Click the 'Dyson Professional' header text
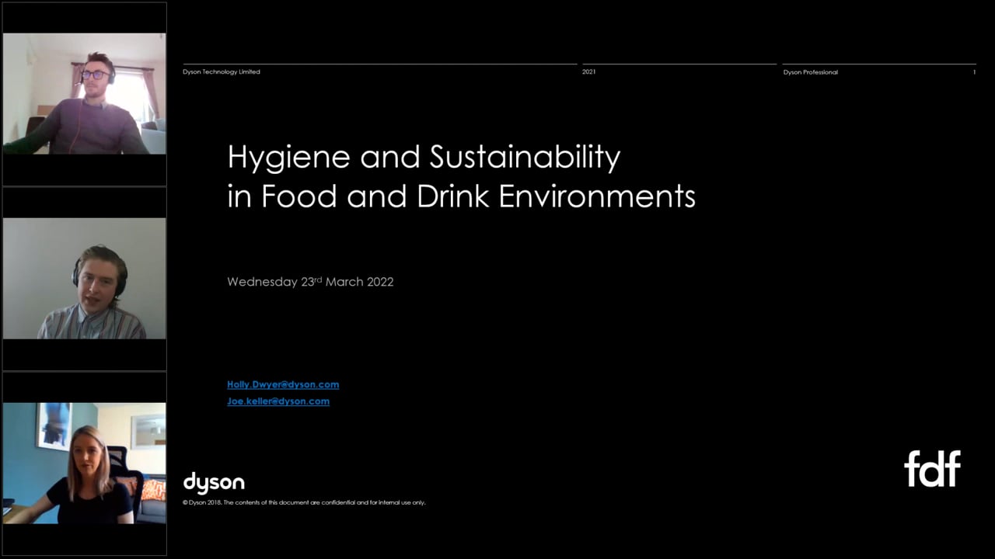Viewport: 995px width, 559px height. click(x=811, y=72)
